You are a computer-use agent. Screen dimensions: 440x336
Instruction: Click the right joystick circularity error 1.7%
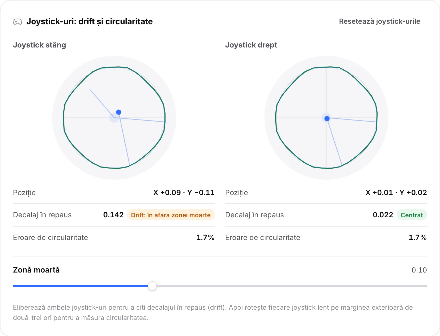coord(418,237)
